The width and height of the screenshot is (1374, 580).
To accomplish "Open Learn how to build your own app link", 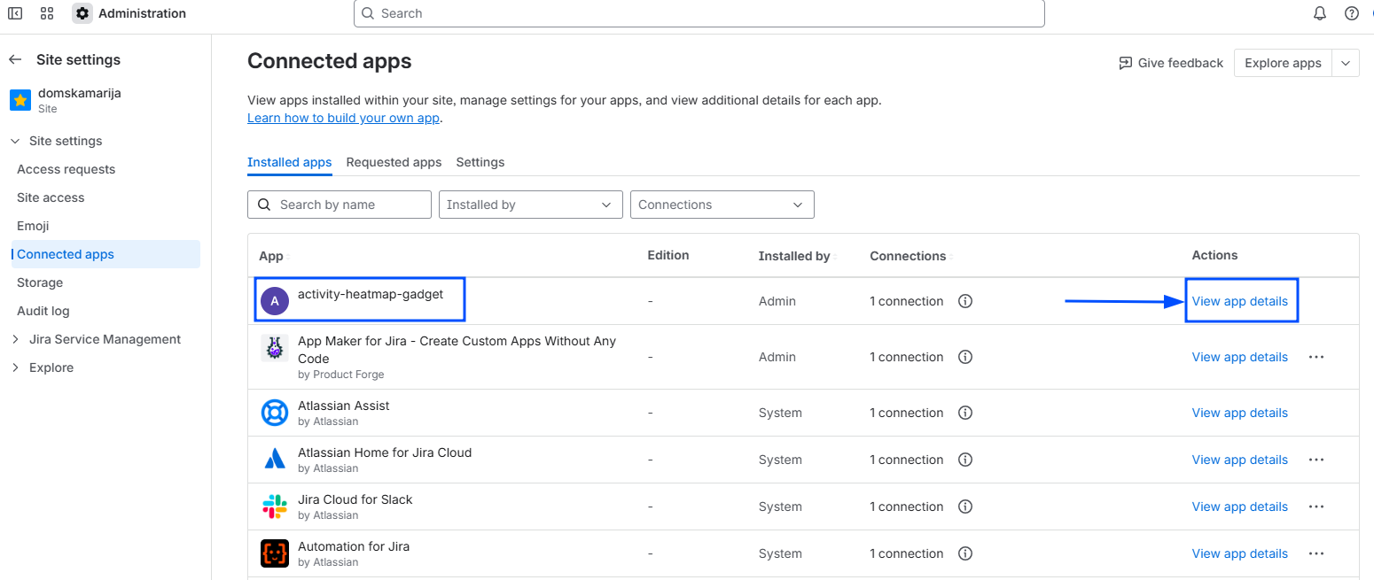I will pos(343,118).
